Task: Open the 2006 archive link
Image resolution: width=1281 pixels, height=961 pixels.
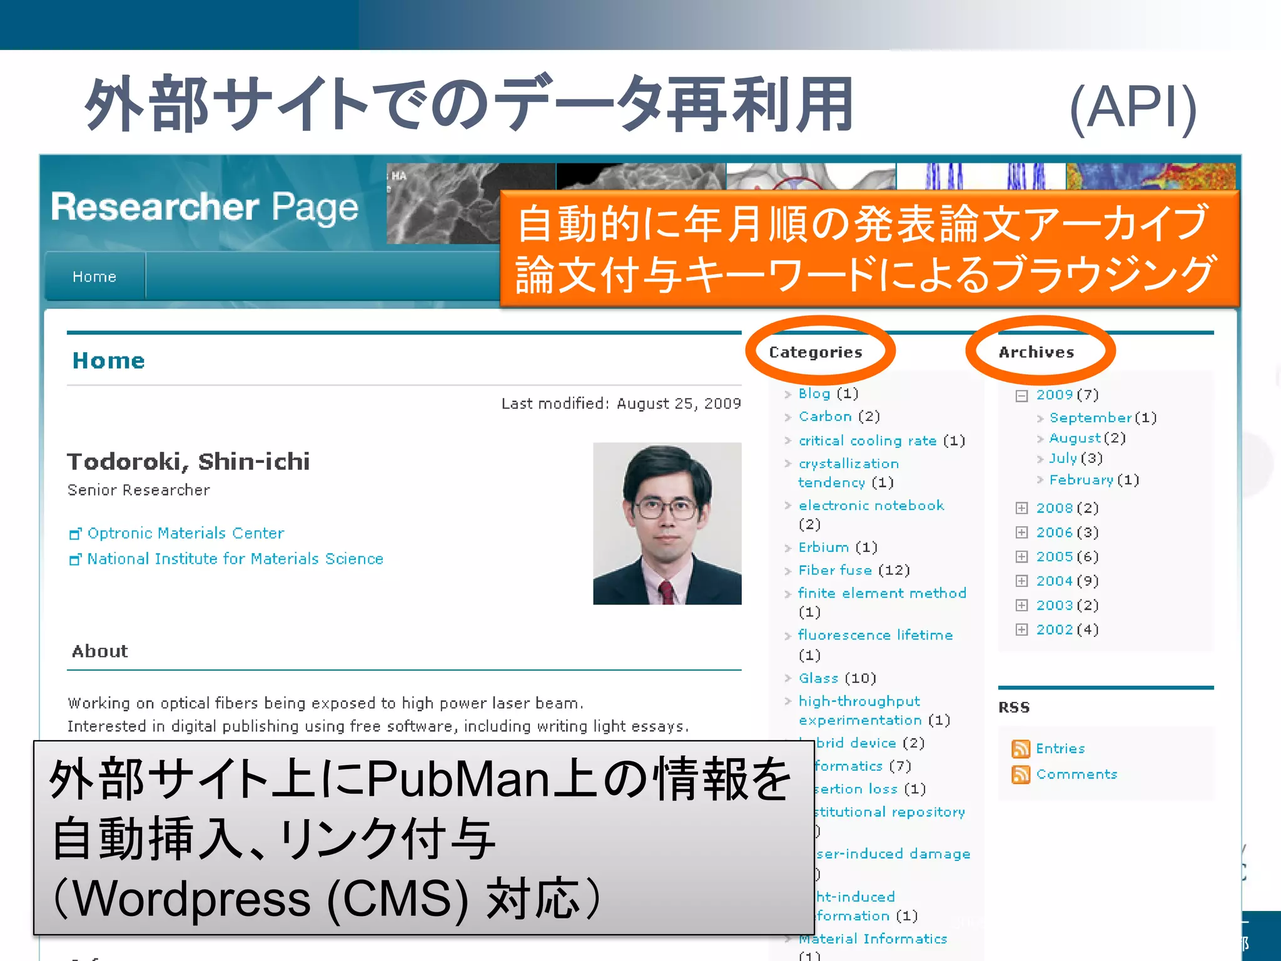Action: coord(1055,532)
